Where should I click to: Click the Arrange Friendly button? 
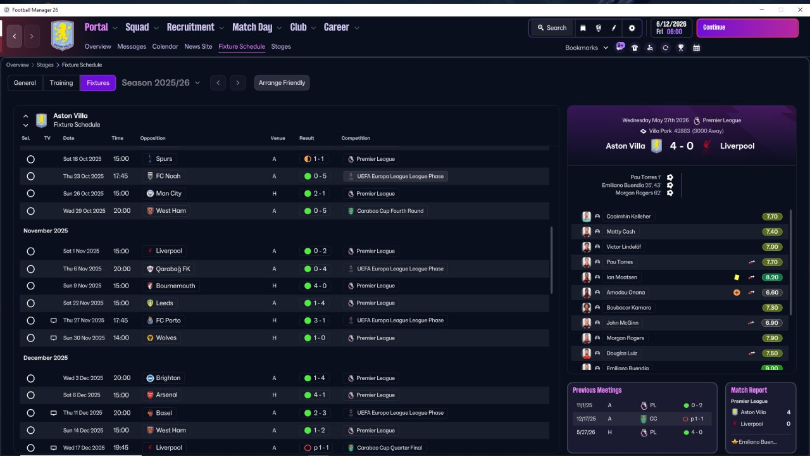(282, 83)
